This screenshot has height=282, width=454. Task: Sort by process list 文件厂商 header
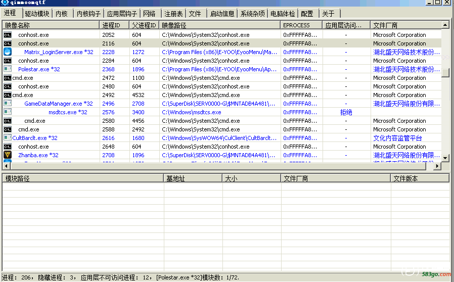[x=405, y=25]
